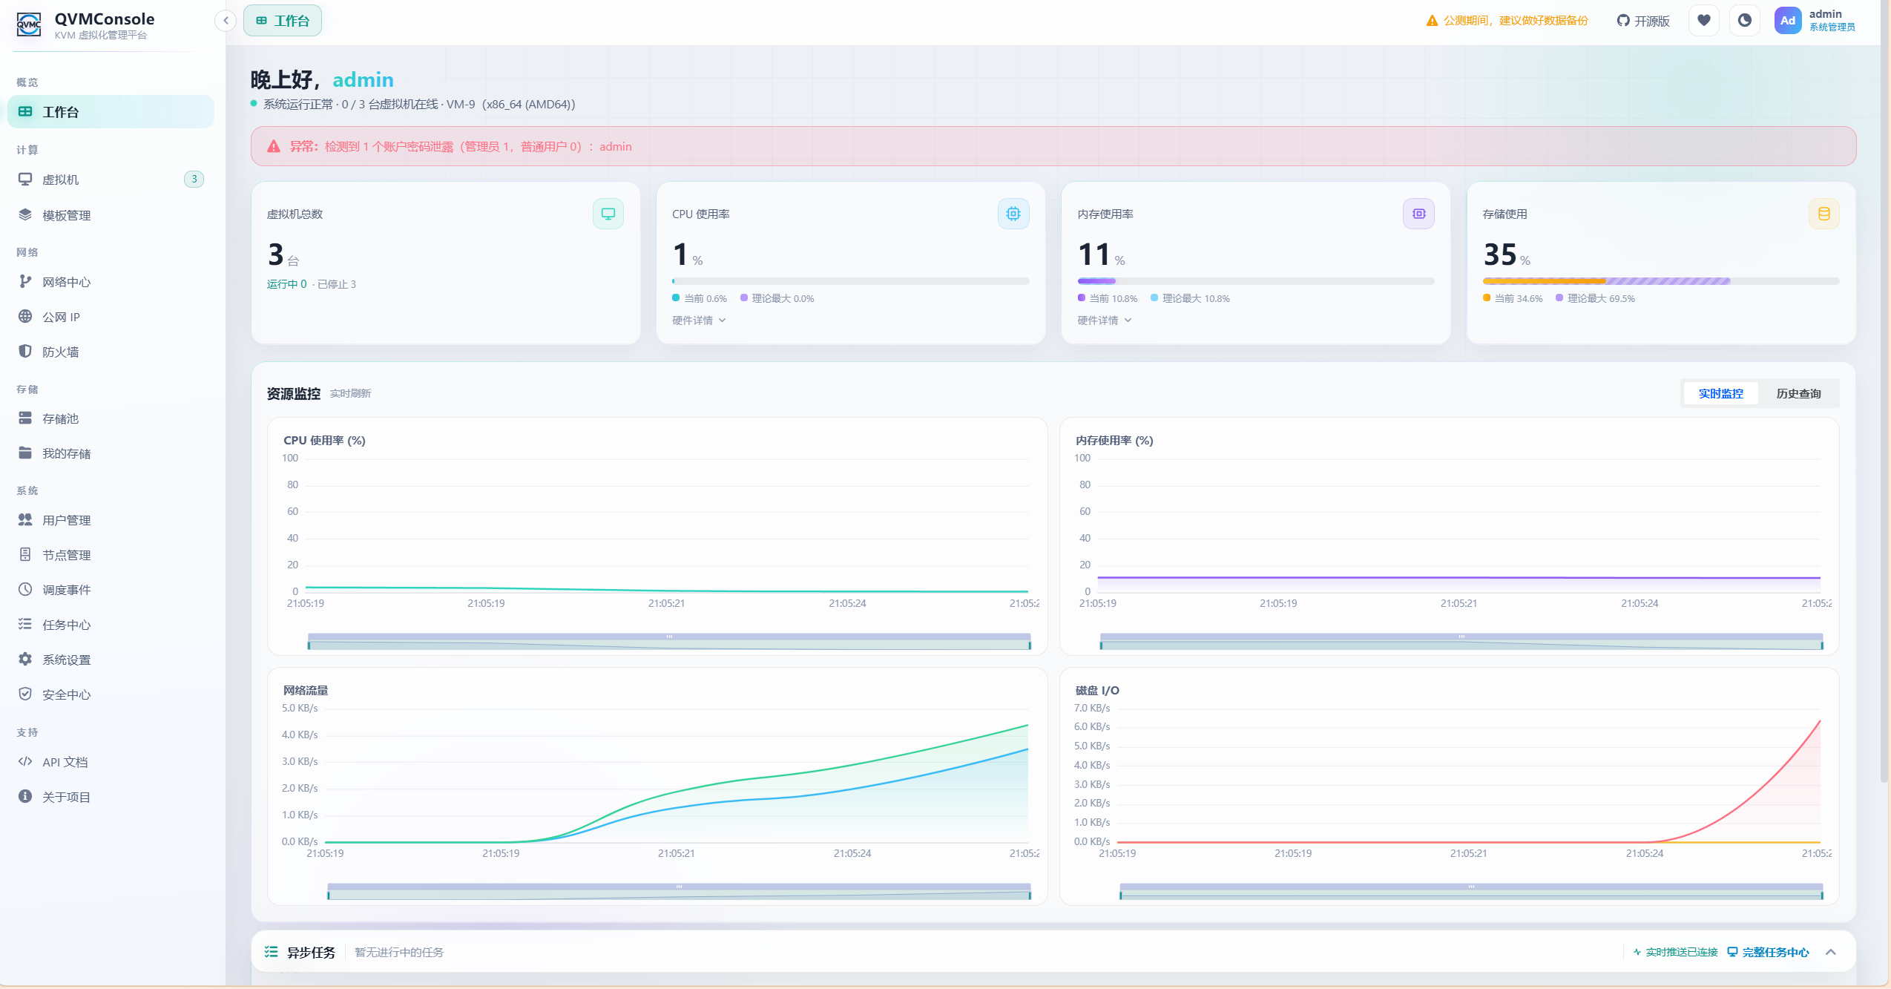Click the API 文档 code icon
Image resolution: width=1891 pixels, height=989 pixels.
coord(25,762)
